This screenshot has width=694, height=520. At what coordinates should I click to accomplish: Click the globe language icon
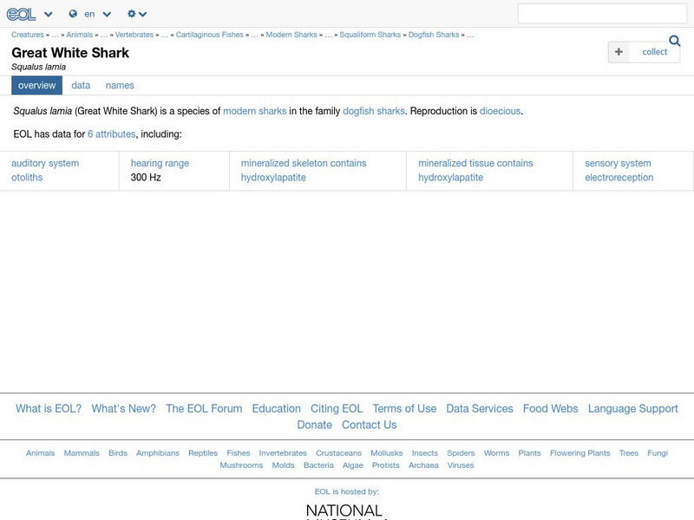pyautogui.click(x=73, y=14)
